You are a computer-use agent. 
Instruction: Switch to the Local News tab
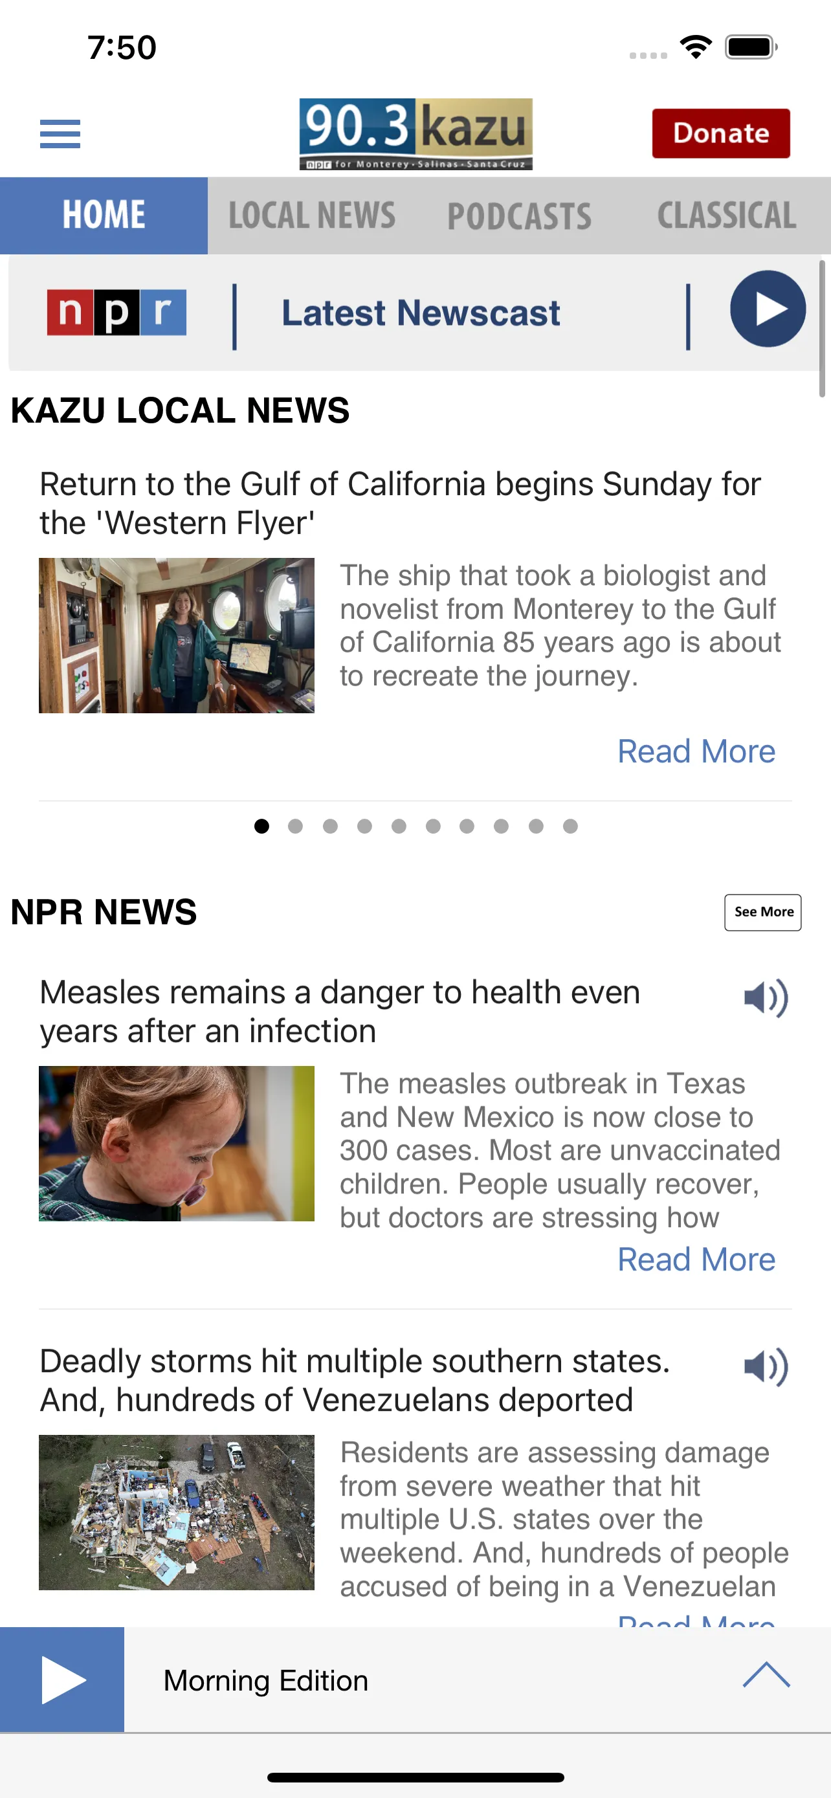click(312, 216)
